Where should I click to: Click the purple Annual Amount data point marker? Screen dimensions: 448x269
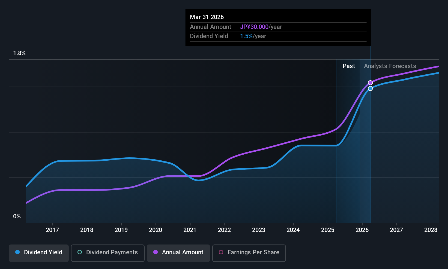(x=370, y=83)
